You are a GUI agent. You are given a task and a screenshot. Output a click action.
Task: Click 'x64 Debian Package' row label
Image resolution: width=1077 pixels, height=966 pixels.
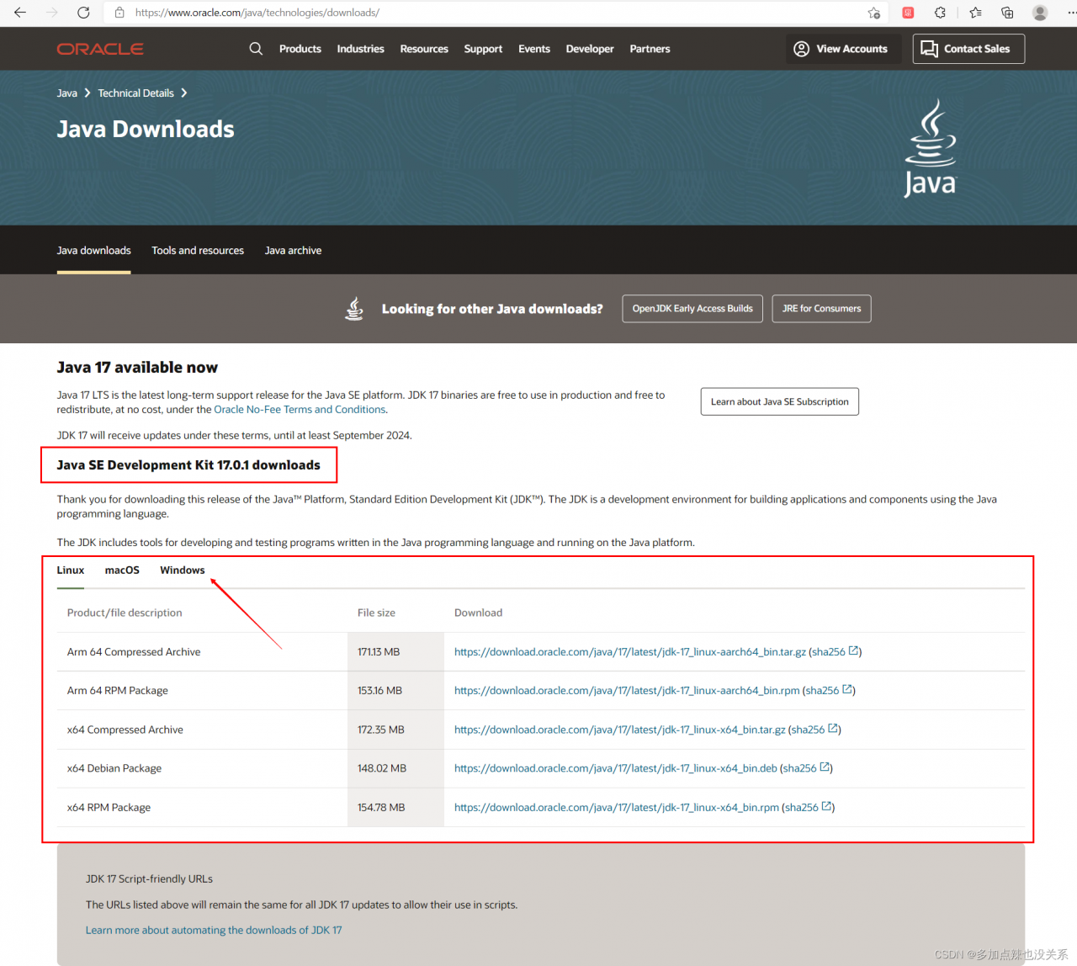tap(114, 768)
